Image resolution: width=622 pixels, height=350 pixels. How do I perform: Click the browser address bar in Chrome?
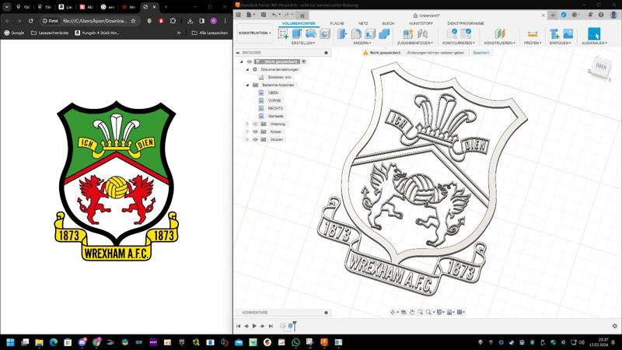[94, 21]
